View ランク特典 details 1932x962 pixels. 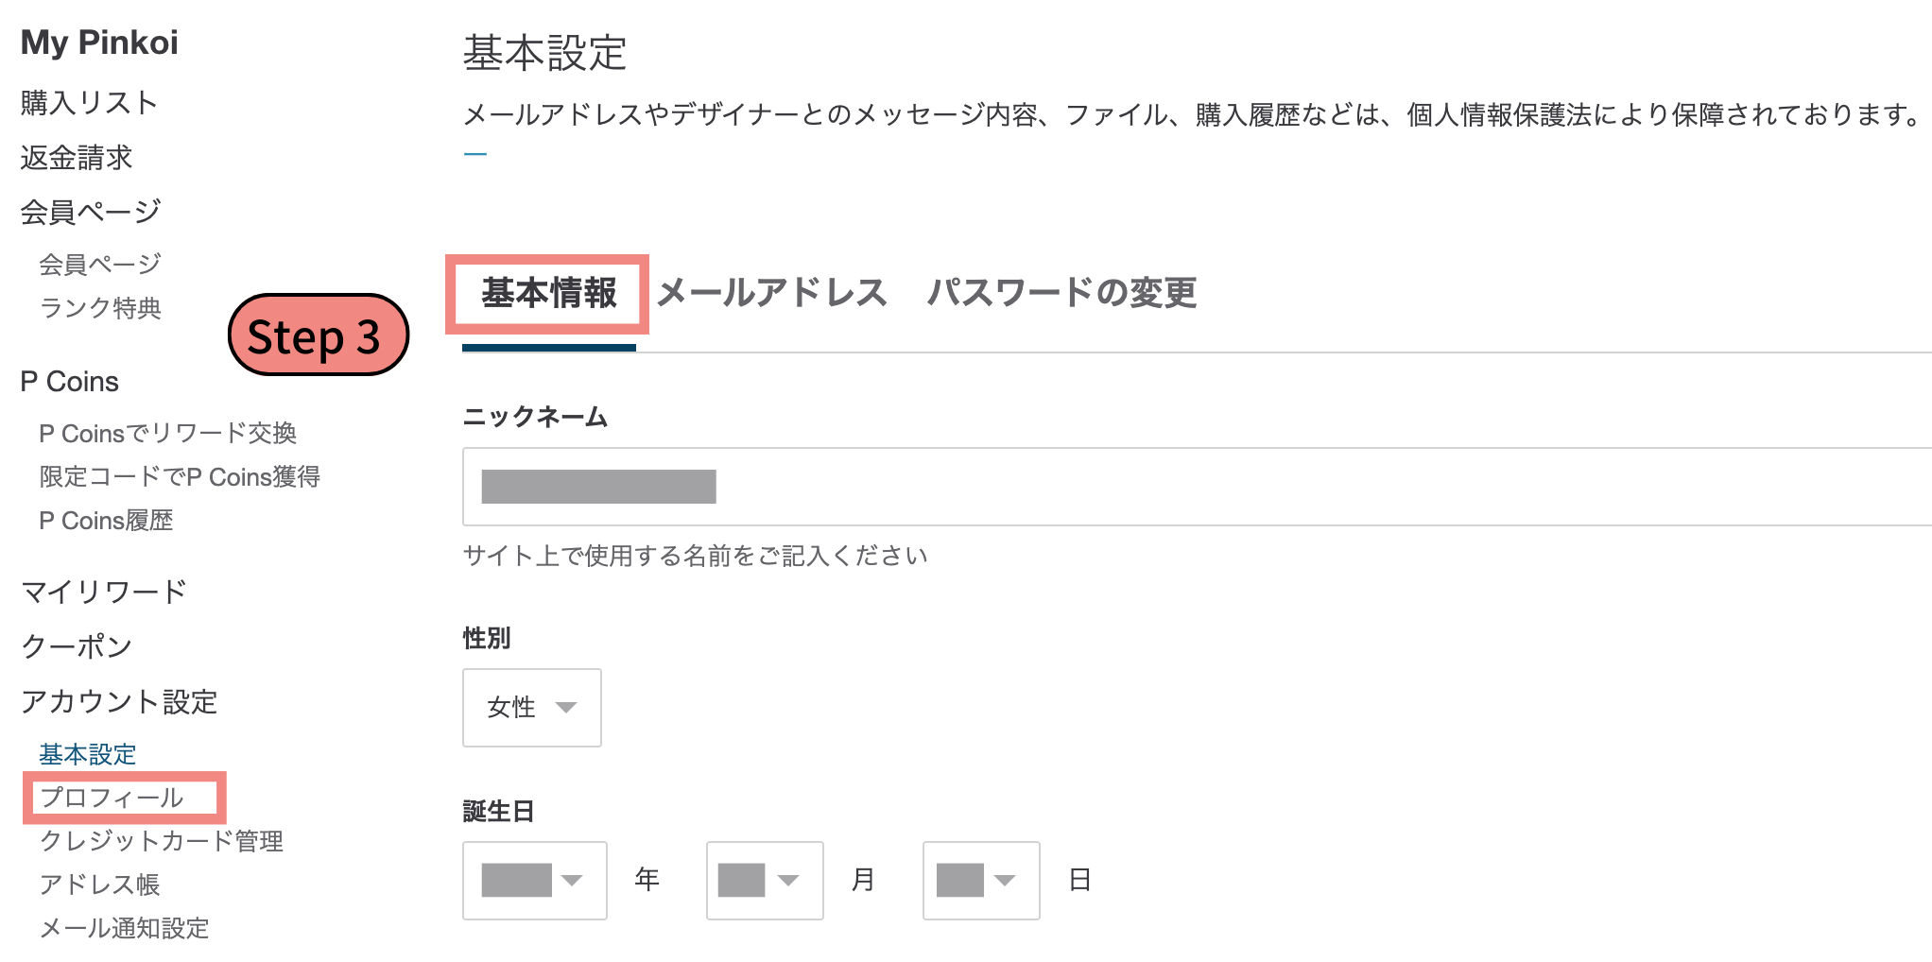coord(100,308)
